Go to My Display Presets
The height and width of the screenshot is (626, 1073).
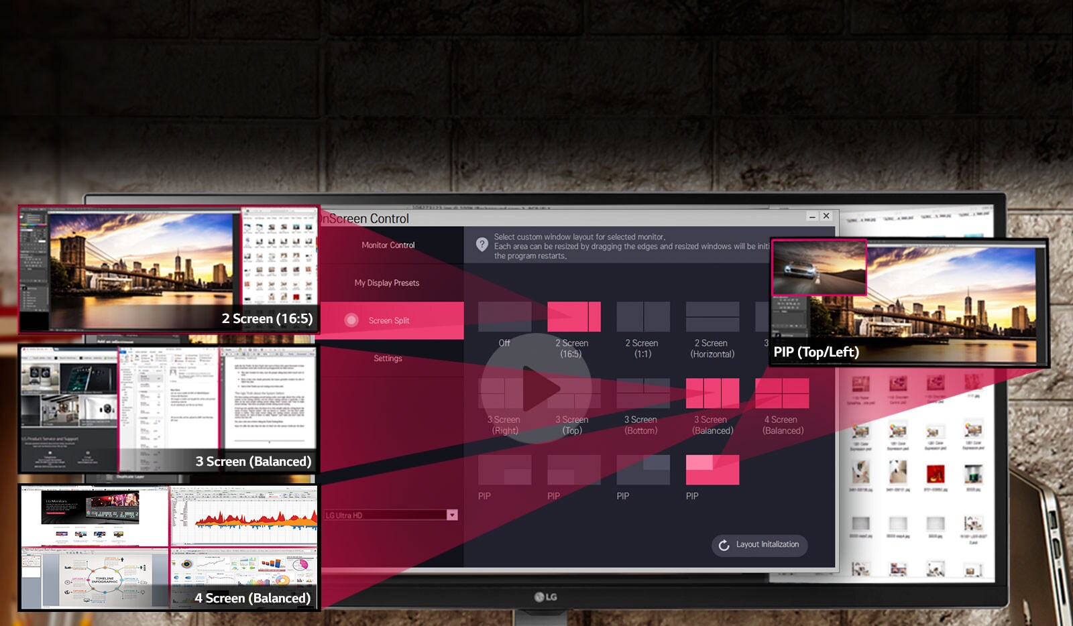coord(387,283)
